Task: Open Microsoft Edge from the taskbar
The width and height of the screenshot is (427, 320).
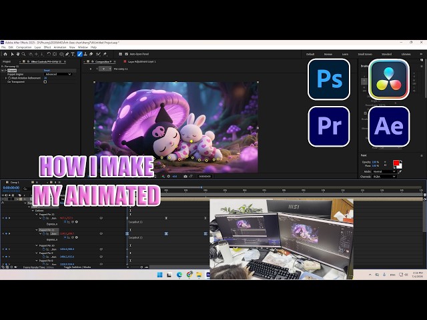Action: pyautogui.click(x=179, y=275)
